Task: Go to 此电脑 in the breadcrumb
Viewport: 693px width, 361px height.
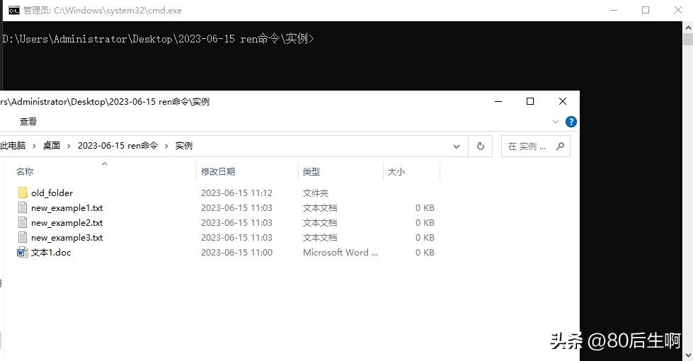Action: [13, 146]
